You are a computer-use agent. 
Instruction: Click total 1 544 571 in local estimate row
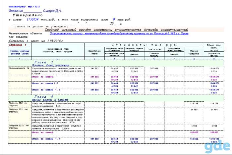214,69
